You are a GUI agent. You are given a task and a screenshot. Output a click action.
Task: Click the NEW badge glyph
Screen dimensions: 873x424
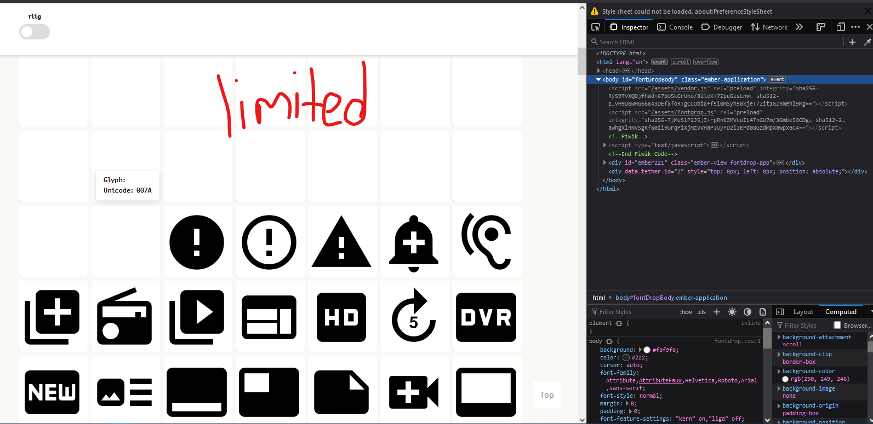tap(52, 392)
